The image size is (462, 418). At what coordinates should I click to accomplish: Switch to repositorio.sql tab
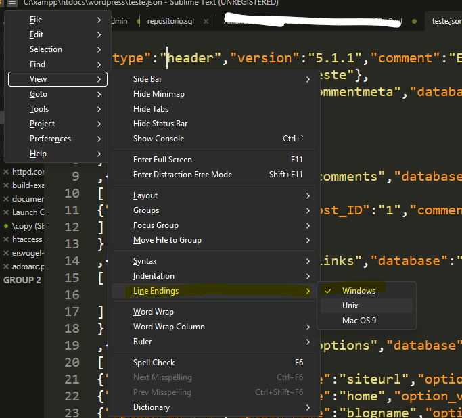click(170, 21)
